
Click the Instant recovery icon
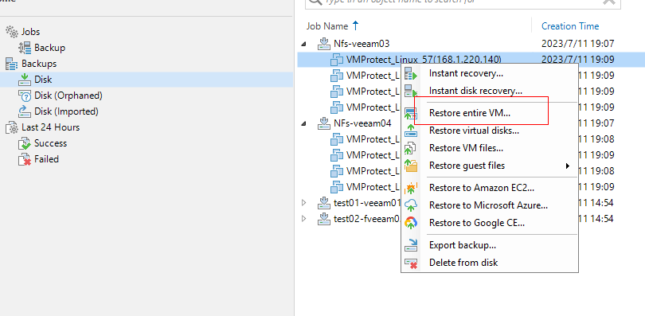click(x=411, y=74)
